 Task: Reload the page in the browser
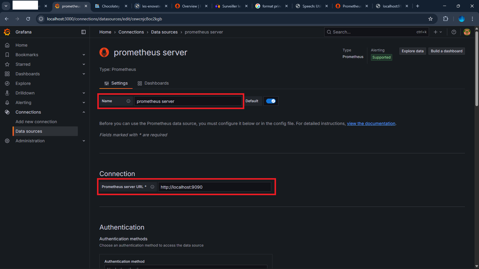coord(28,19)
